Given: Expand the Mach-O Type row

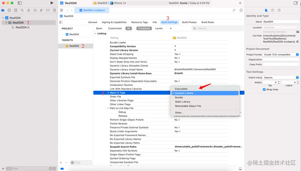Looking at the screenshot, I should (x=108, y=93).
